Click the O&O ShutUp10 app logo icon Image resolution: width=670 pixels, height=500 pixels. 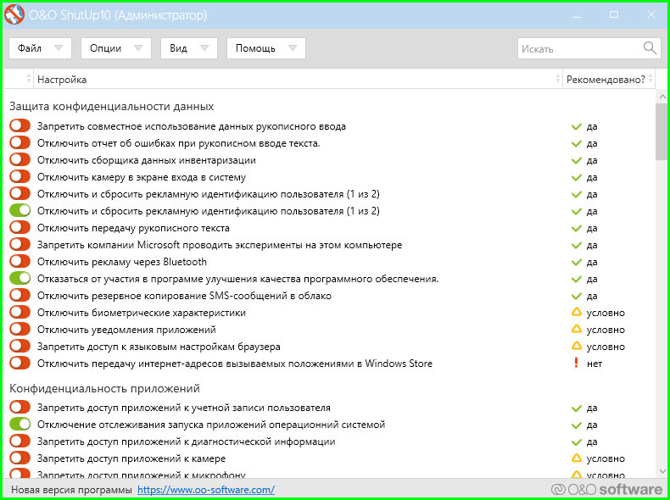tap(14, 15)
